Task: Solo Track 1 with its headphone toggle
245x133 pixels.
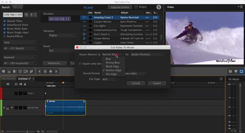Action: coord(16,93)
